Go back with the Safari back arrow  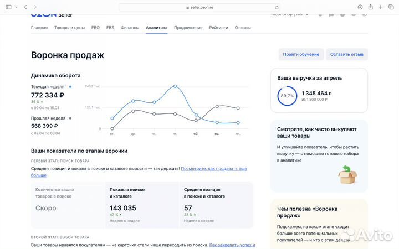click(x=25, y=7)
